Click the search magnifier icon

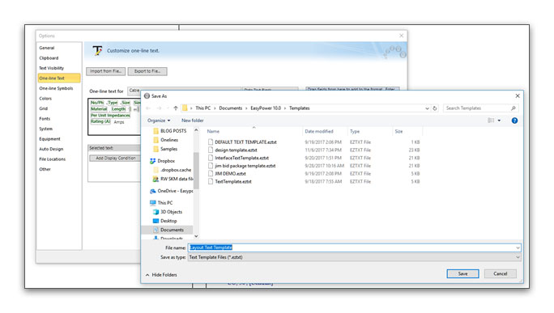pos(514,108)
